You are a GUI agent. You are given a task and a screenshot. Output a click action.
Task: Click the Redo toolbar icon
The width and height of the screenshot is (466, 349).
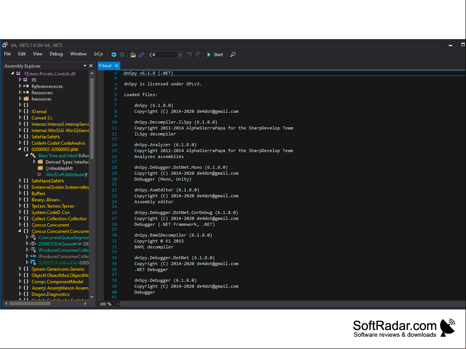point(198,54)
